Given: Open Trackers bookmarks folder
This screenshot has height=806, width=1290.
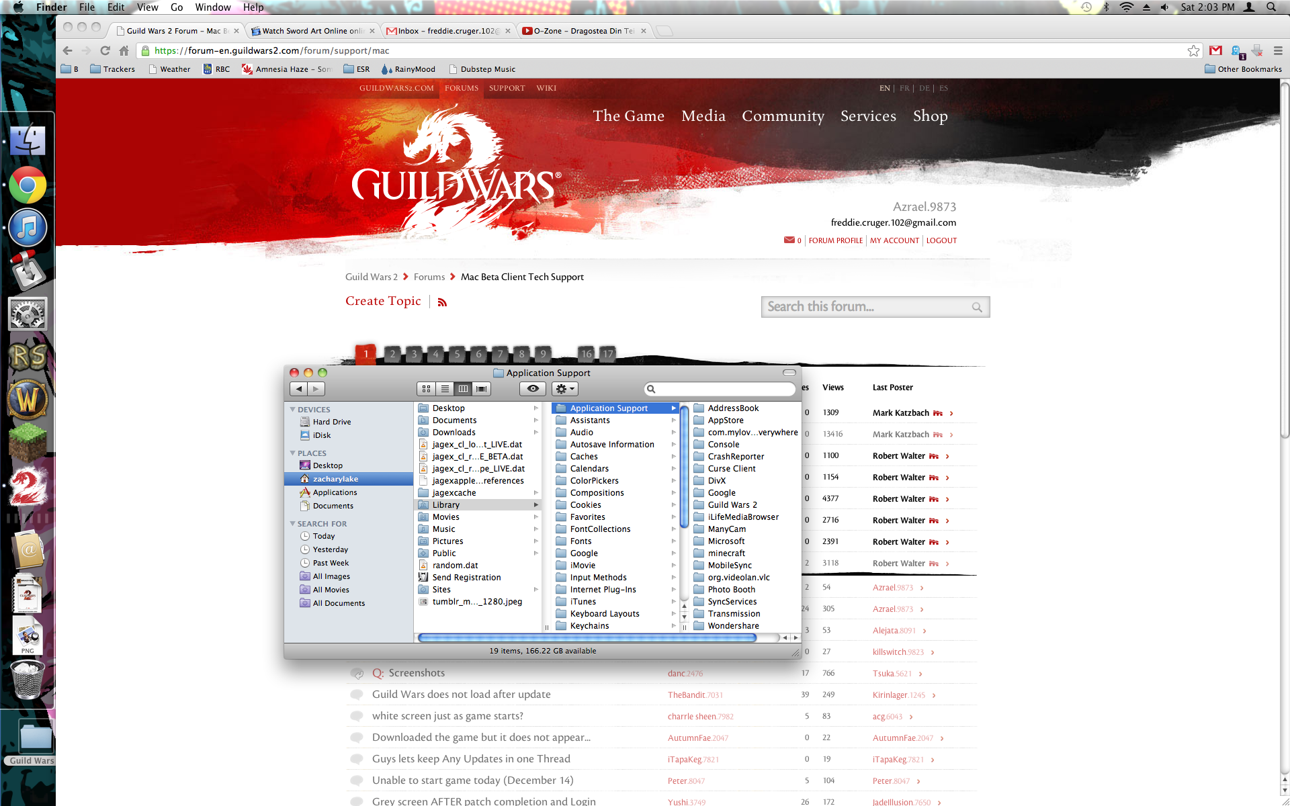Looking at the screenshot, I should pyautogui.click(x=112, y=69).
